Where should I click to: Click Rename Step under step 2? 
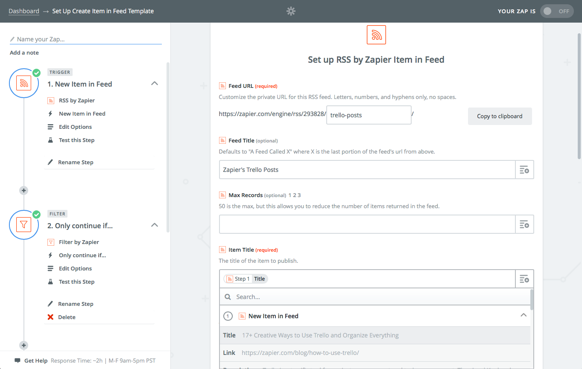tap(76, 304)
